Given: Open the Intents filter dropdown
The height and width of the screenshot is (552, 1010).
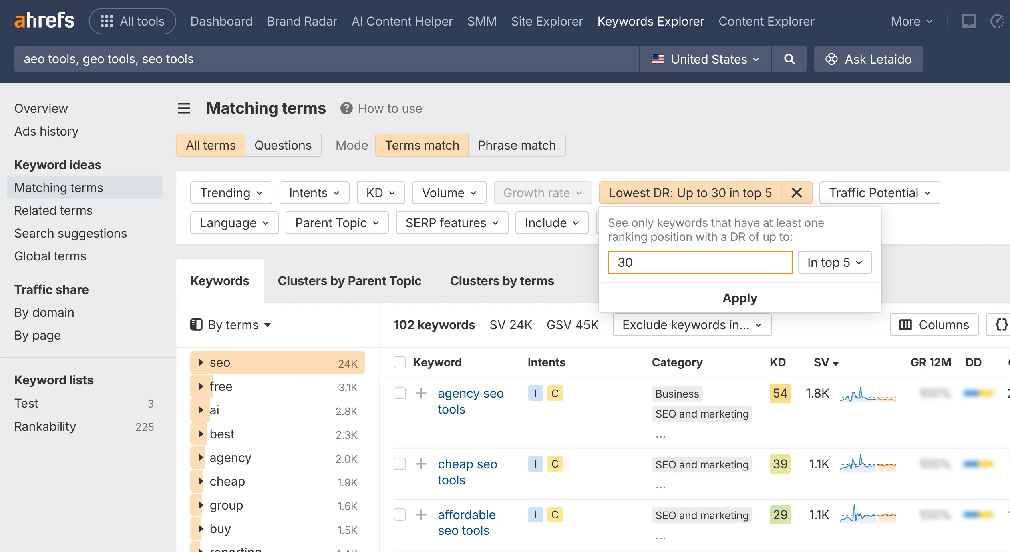Looking at the screenshot, I should (x=314, y=193).
